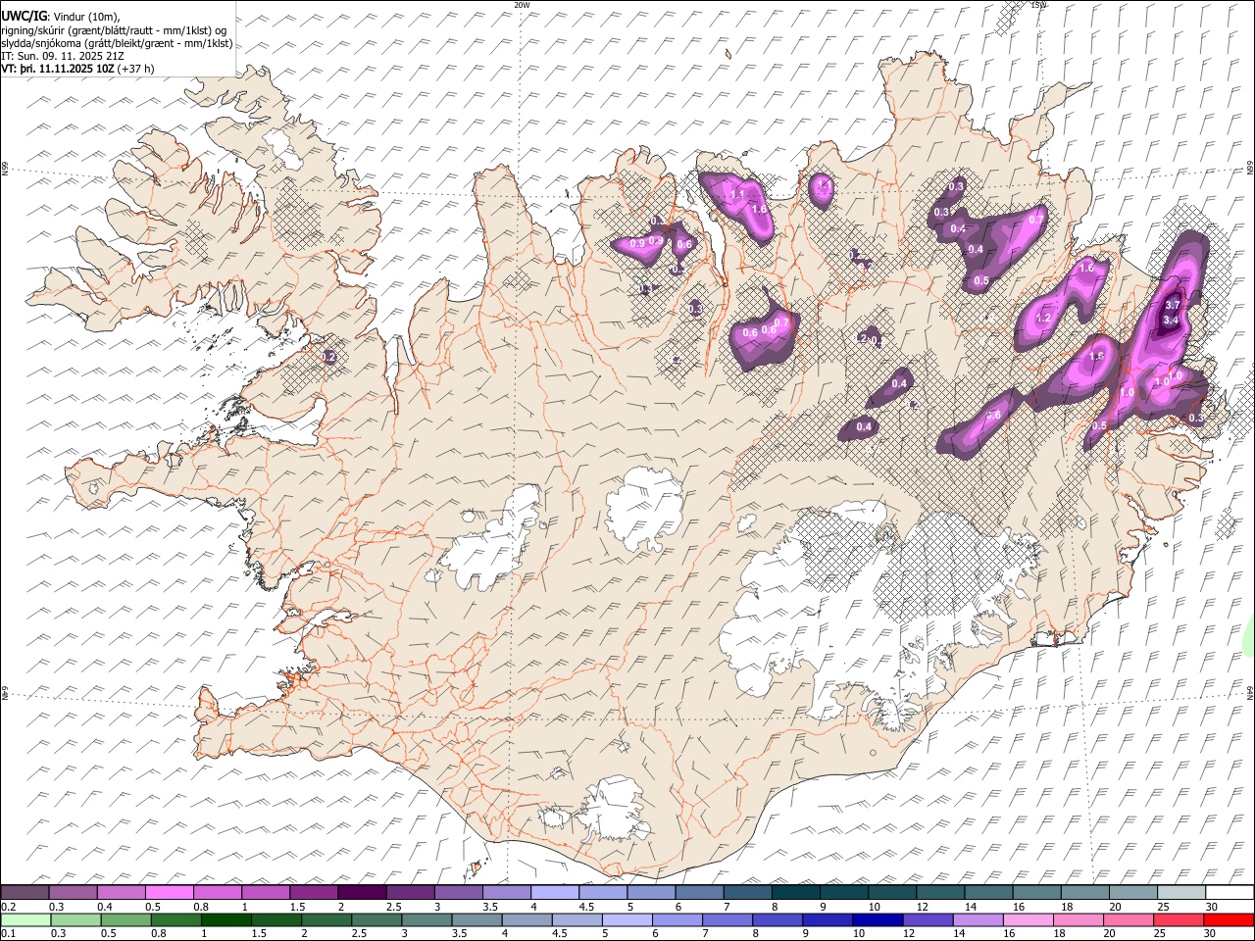Select the 18 pink swatch in rain legend
The height and width of the screenshot is (941, 1255).
pos(1077,919)
